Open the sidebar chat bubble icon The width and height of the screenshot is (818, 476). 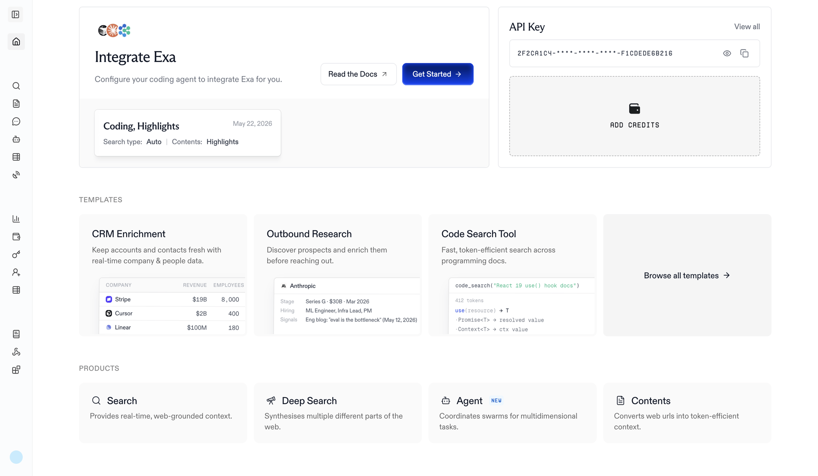click(x=16, y=121)
